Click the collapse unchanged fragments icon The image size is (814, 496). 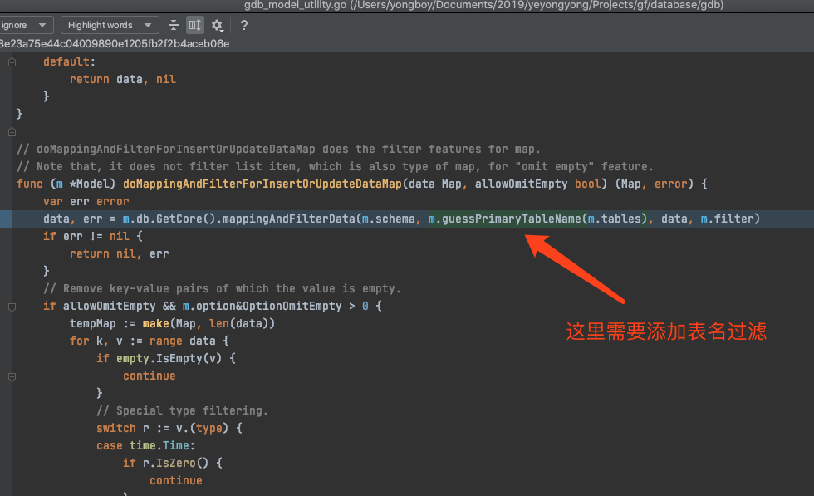coord(174,25)
